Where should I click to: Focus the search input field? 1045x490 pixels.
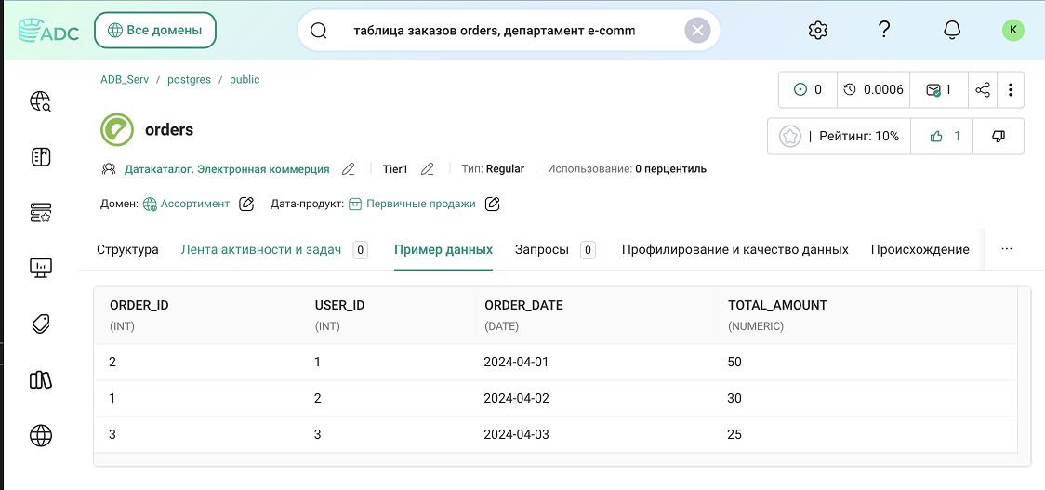[x=510, y=30]
